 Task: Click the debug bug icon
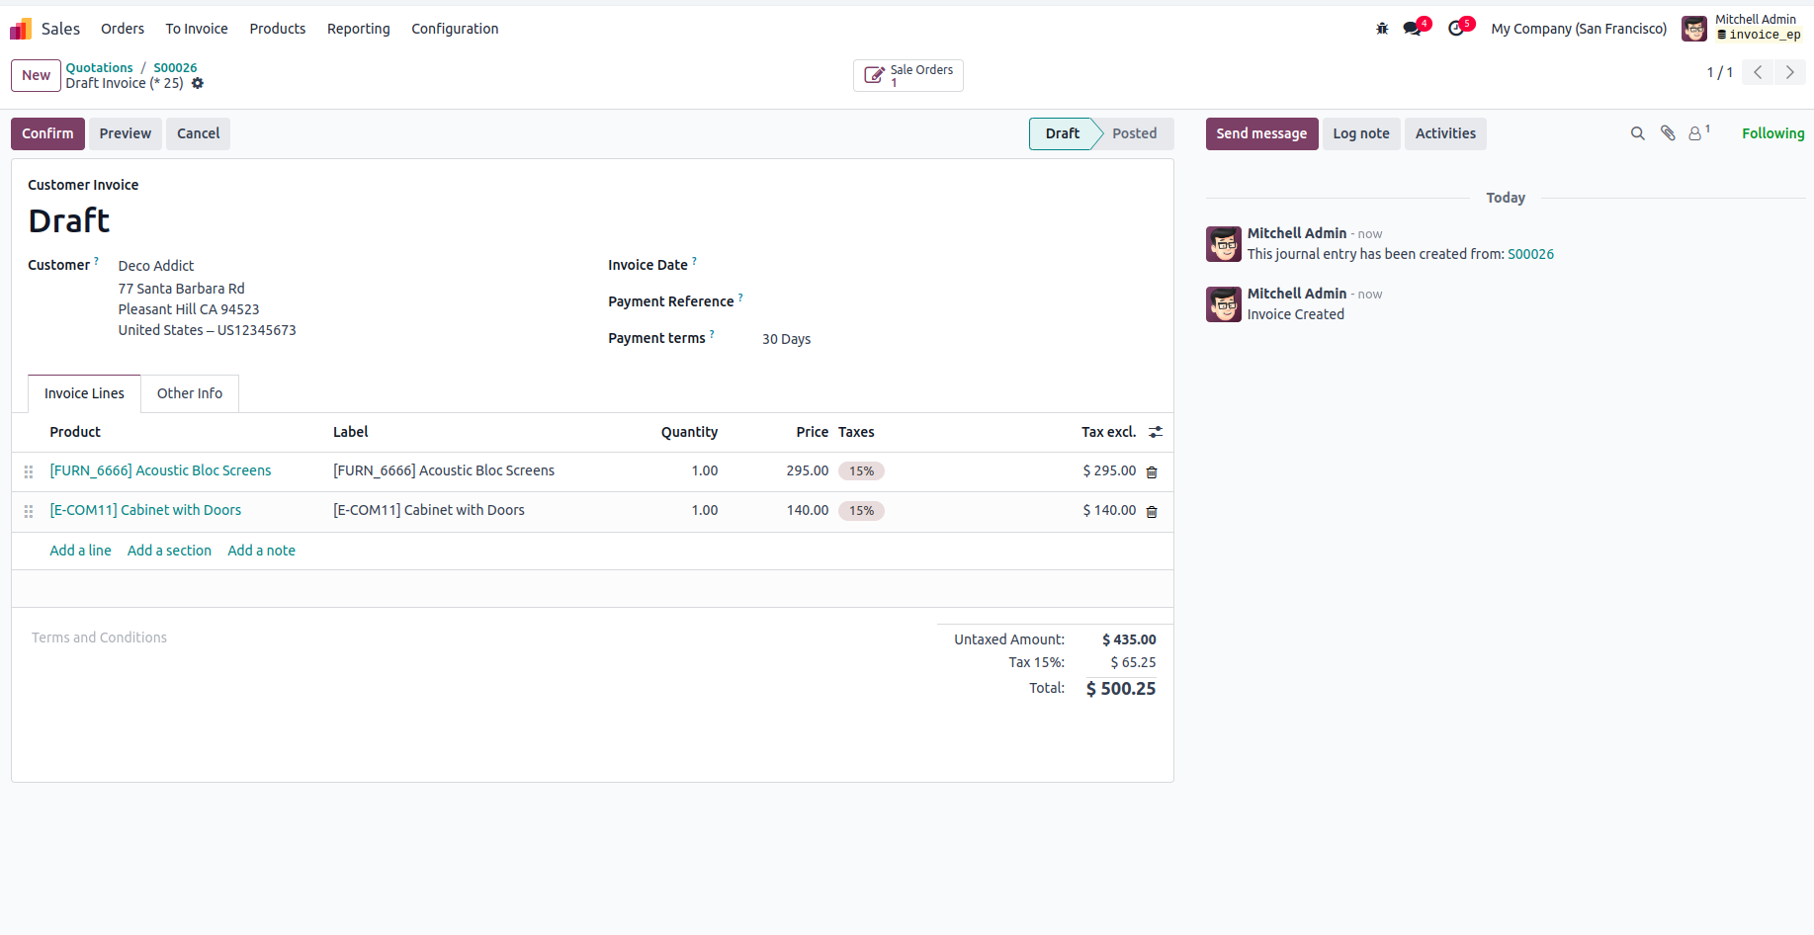point(1382,29)
